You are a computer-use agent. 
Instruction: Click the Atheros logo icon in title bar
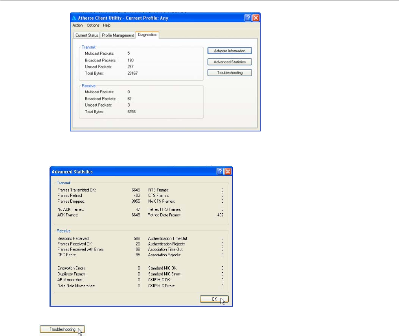(x=74, y=18)
